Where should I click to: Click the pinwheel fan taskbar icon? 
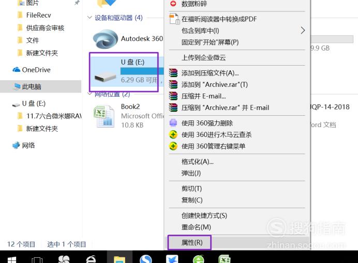click(64, 259)
